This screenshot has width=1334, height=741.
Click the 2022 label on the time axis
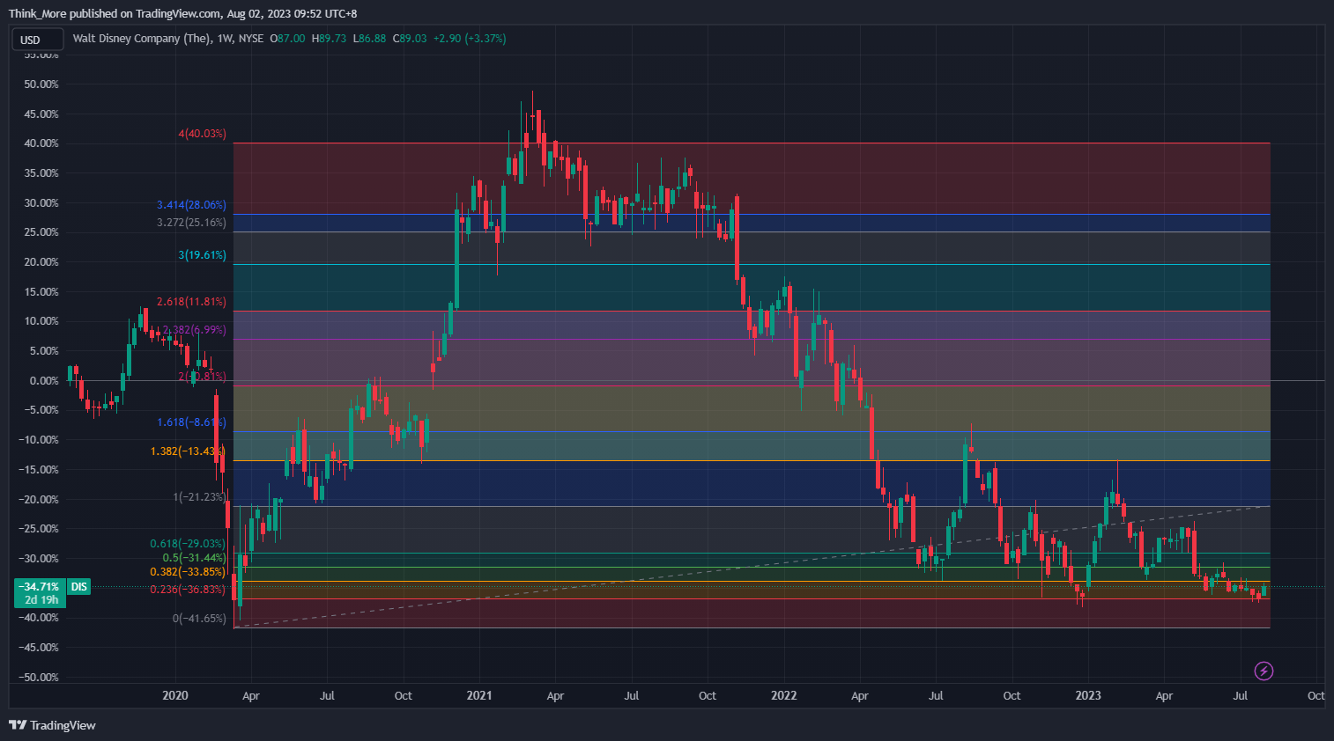tap(784, 696)
